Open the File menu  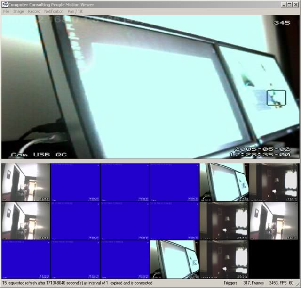[x=6, y=11]
